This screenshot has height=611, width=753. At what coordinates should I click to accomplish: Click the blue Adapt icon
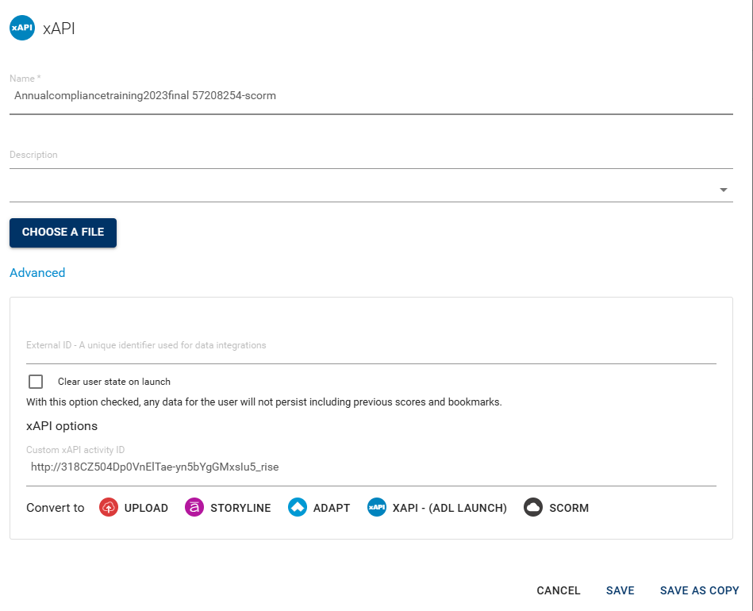point(298,507)
